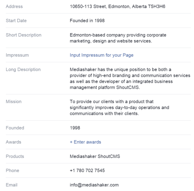Click the Founded row label

[x=15, y=128]
